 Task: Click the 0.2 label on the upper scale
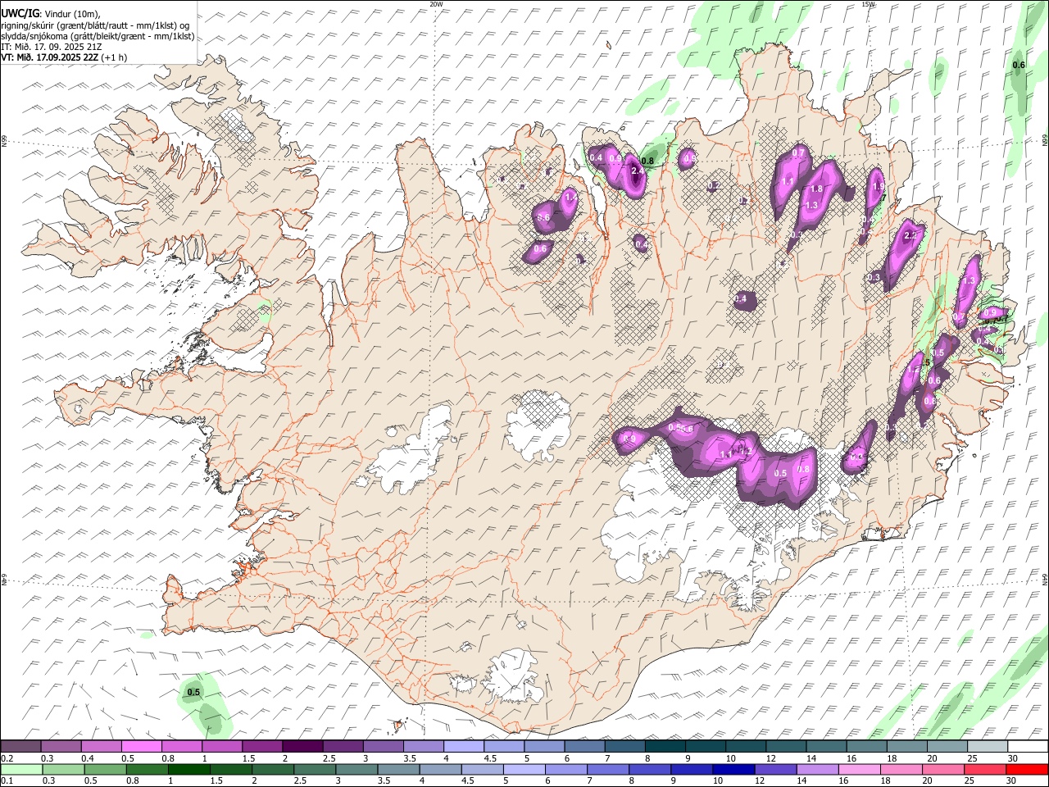coord(6,758)
